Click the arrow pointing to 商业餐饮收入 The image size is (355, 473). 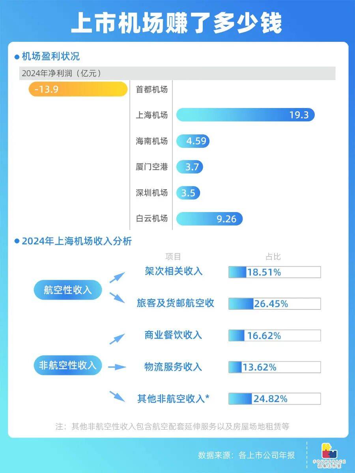(x=117, y=339)
